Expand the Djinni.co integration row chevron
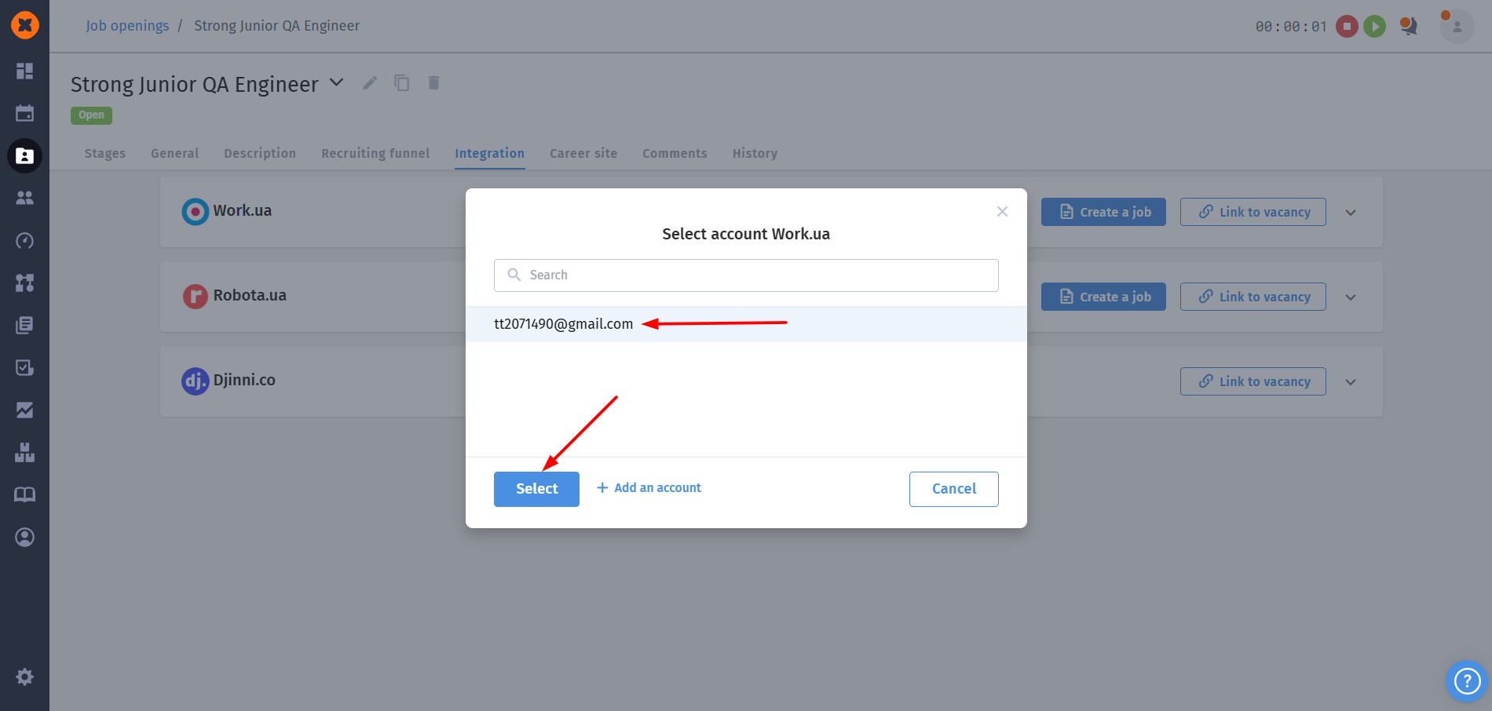 point(1351,382)
